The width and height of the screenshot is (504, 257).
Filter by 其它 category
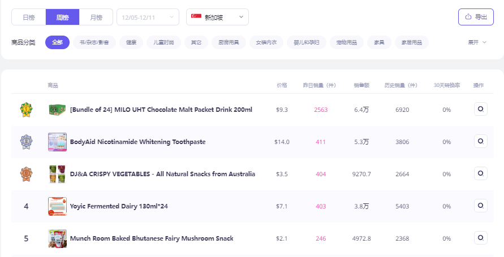[196, 42]
